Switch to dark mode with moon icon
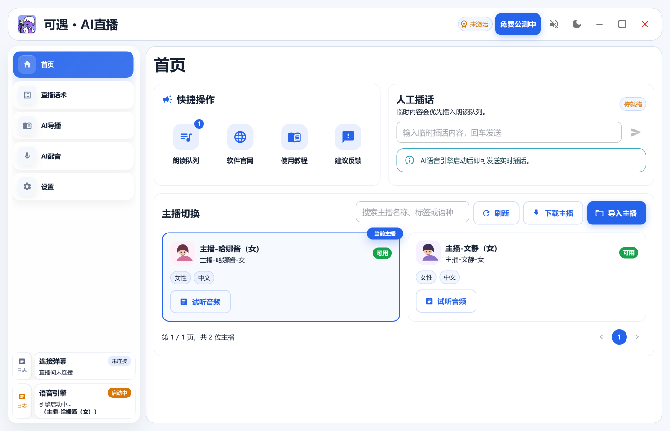670x431 pixels. click(576, 24)
